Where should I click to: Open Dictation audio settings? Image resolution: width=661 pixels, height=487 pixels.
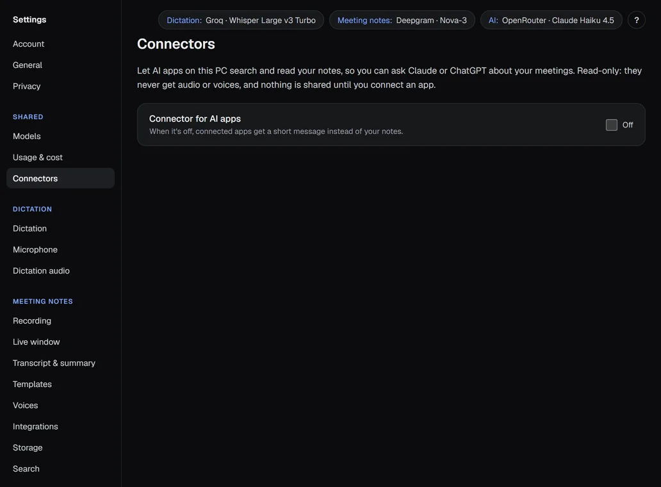click(x=60, y=270)
